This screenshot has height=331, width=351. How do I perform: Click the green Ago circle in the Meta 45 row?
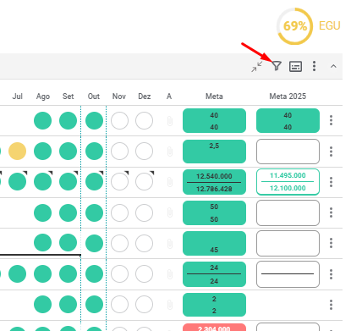point(42,243)
